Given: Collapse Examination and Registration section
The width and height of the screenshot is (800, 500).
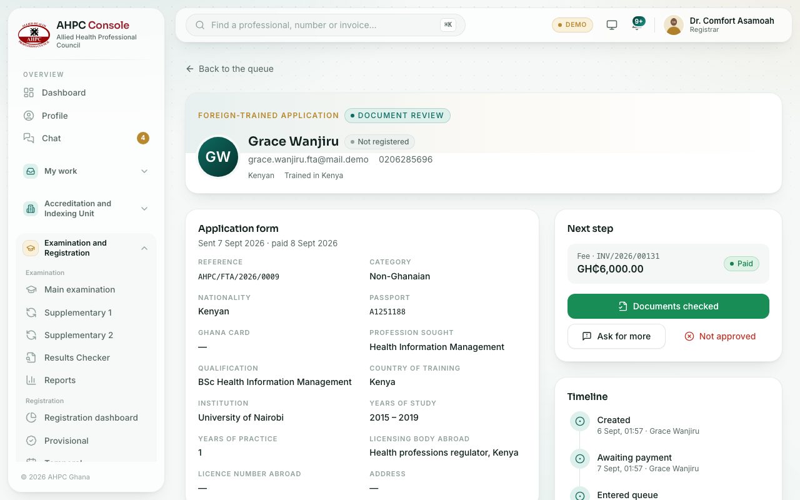Looking at the screenshot, I should [x=86, y=248].
